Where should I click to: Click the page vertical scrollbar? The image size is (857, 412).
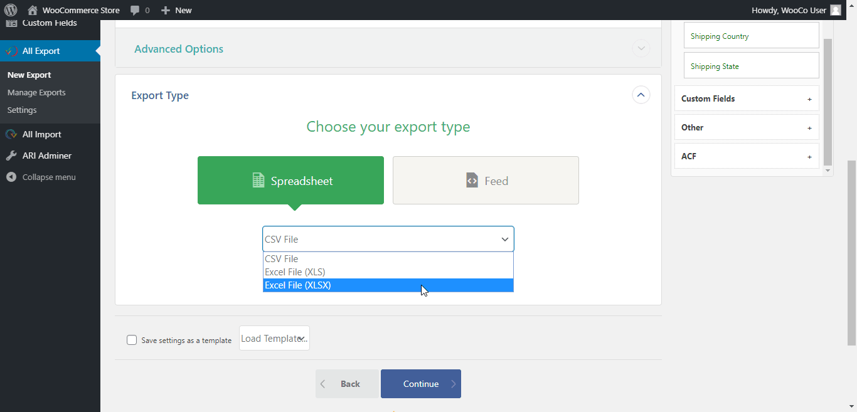click(852, 252)
